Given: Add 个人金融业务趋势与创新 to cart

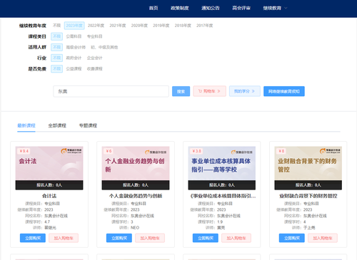Looking at the screenshot, I should (150, 238).
